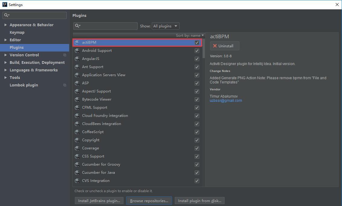
Task: Expand the Version Control section
Action: 5,55
